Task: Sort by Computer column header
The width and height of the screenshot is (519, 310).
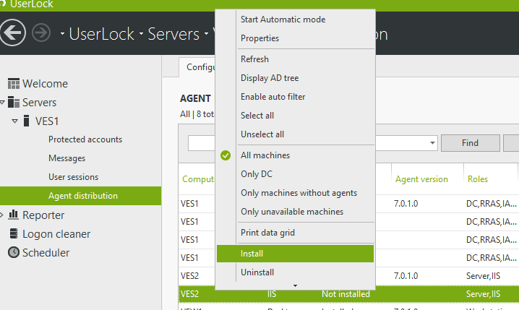Action: pyautogui.click(x=198, y=179)
